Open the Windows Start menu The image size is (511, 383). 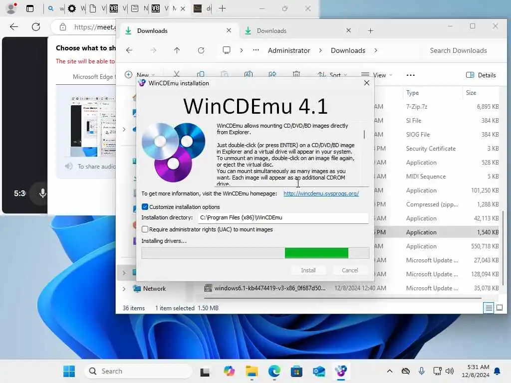coord(69,371)
